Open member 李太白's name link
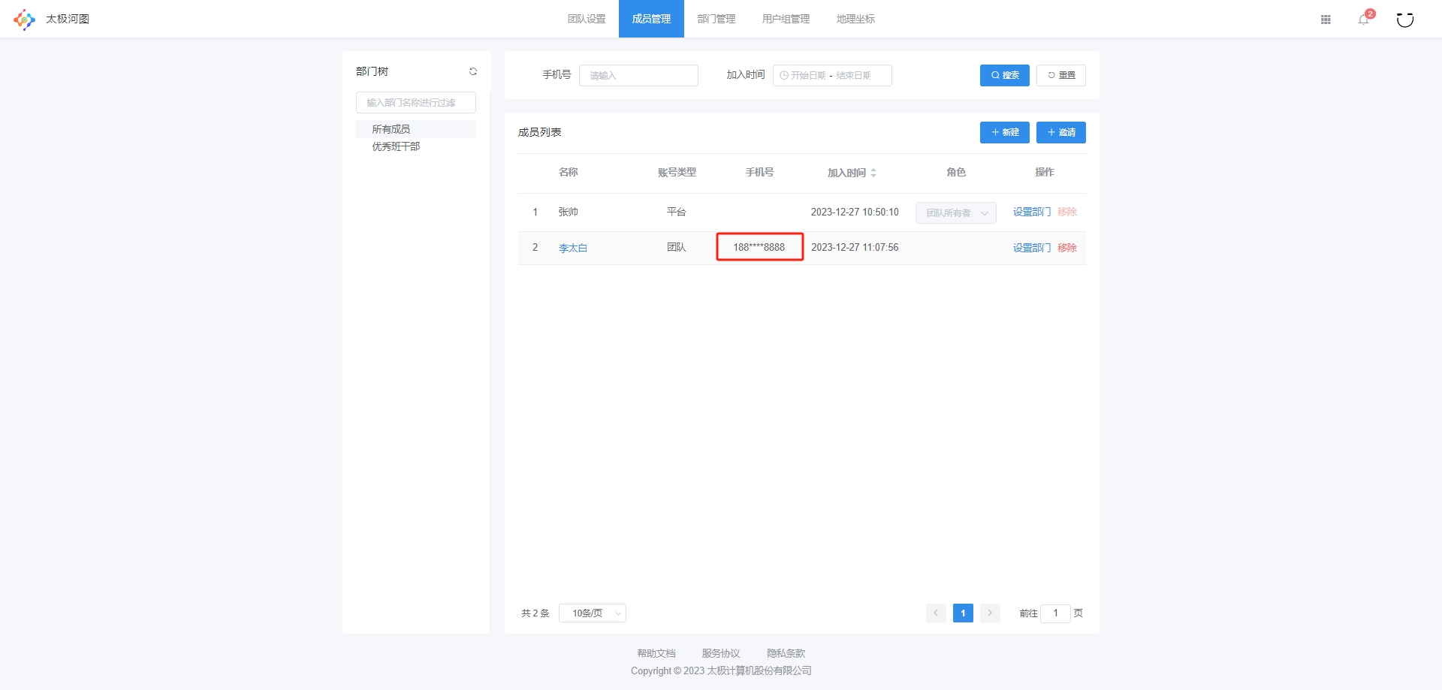1442x690 pixels. pyautogui.click(x=573, y=248)
